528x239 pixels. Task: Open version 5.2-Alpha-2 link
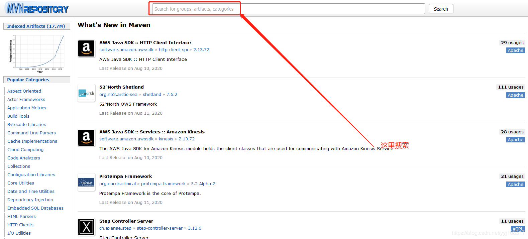click(203, 184)
